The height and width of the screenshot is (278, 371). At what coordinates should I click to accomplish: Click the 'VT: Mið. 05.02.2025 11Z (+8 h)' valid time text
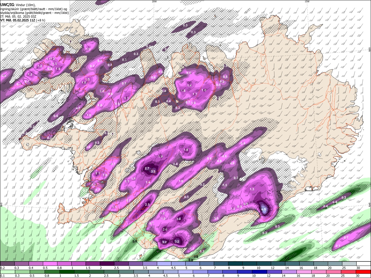(23, 20)
